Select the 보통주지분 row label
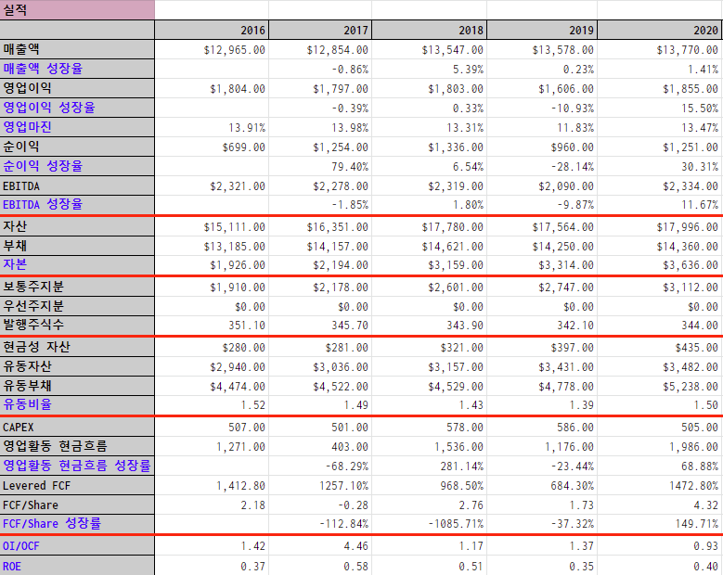Image resolution: width=723 pixels, height=575 pixels. 77,287
